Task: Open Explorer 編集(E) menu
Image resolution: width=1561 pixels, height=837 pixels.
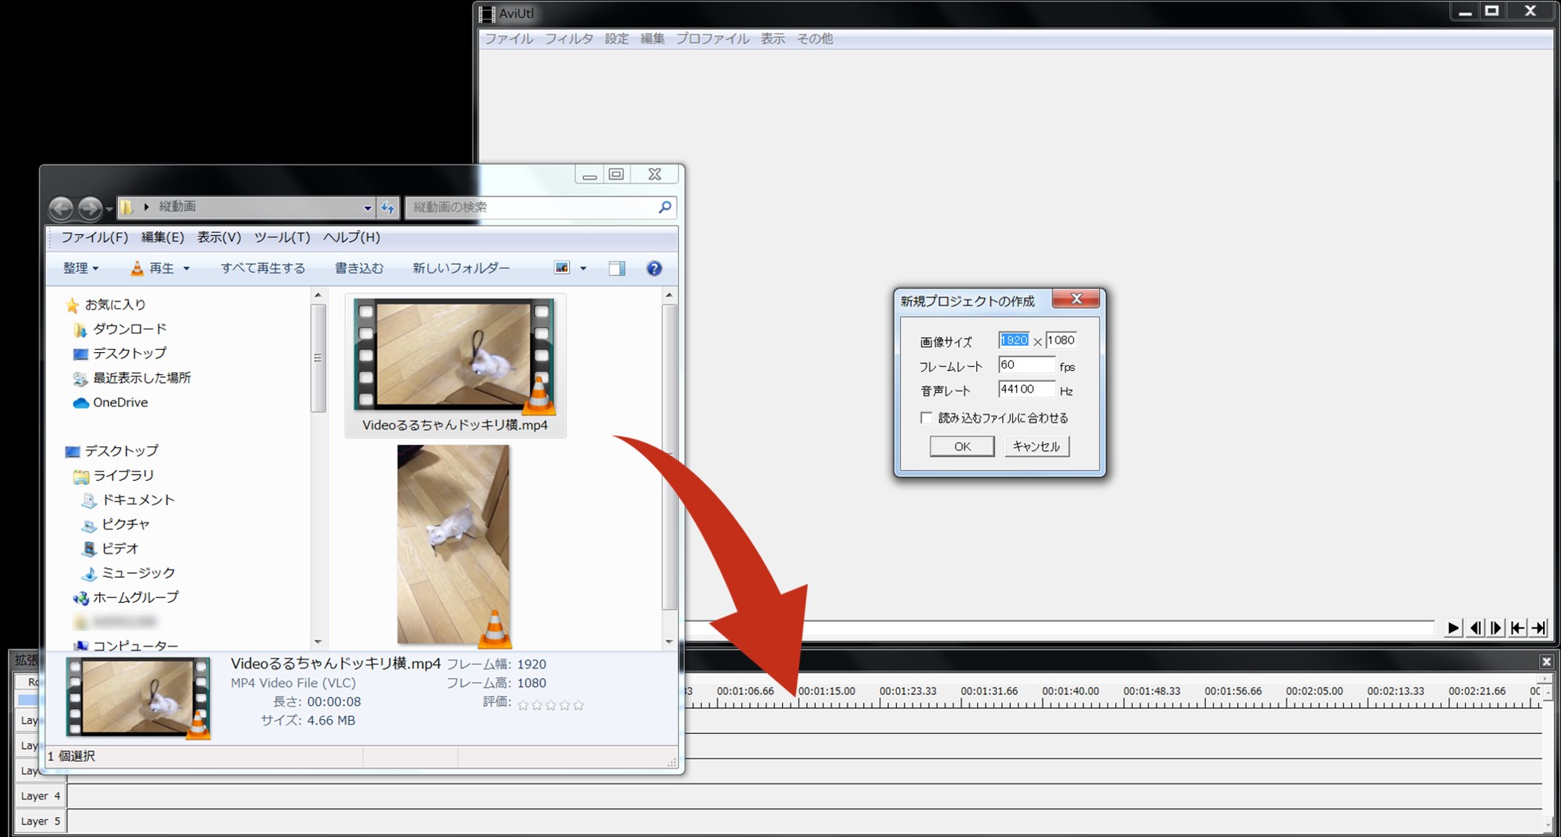Action: [x=163, y=237]
